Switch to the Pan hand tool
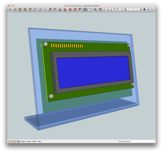 click(x=90, y=9)
